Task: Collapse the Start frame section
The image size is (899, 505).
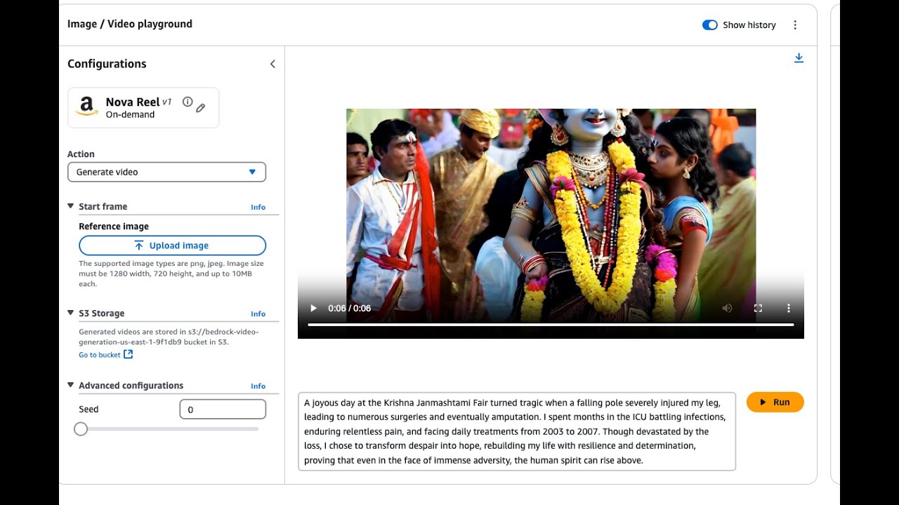Action: [x=71, y=206]
